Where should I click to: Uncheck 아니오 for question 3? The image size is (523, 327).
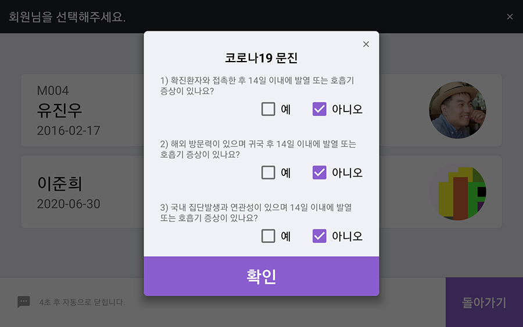click(319, 236)
